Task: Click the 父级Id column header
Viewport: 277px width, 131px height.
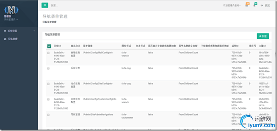Action: 57,46
